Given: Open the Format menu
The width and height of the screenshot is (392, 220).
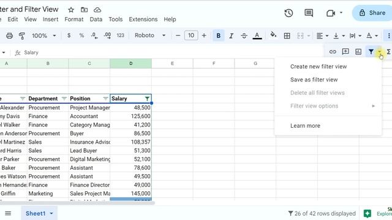Looking at the screenshot, I should coord(74,20).
